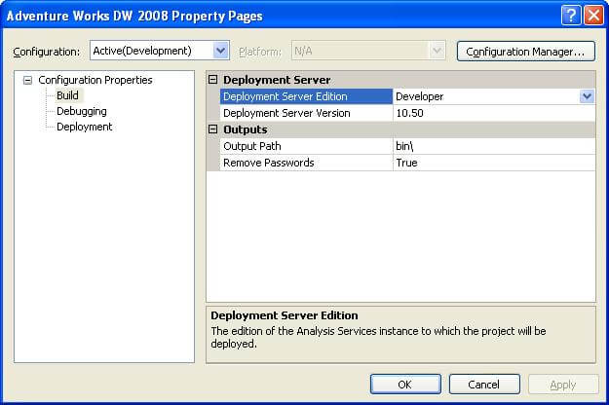Click the Developer edition value
Image resolution: width=609 pixels, height=405 pixels.
[486, 96]
